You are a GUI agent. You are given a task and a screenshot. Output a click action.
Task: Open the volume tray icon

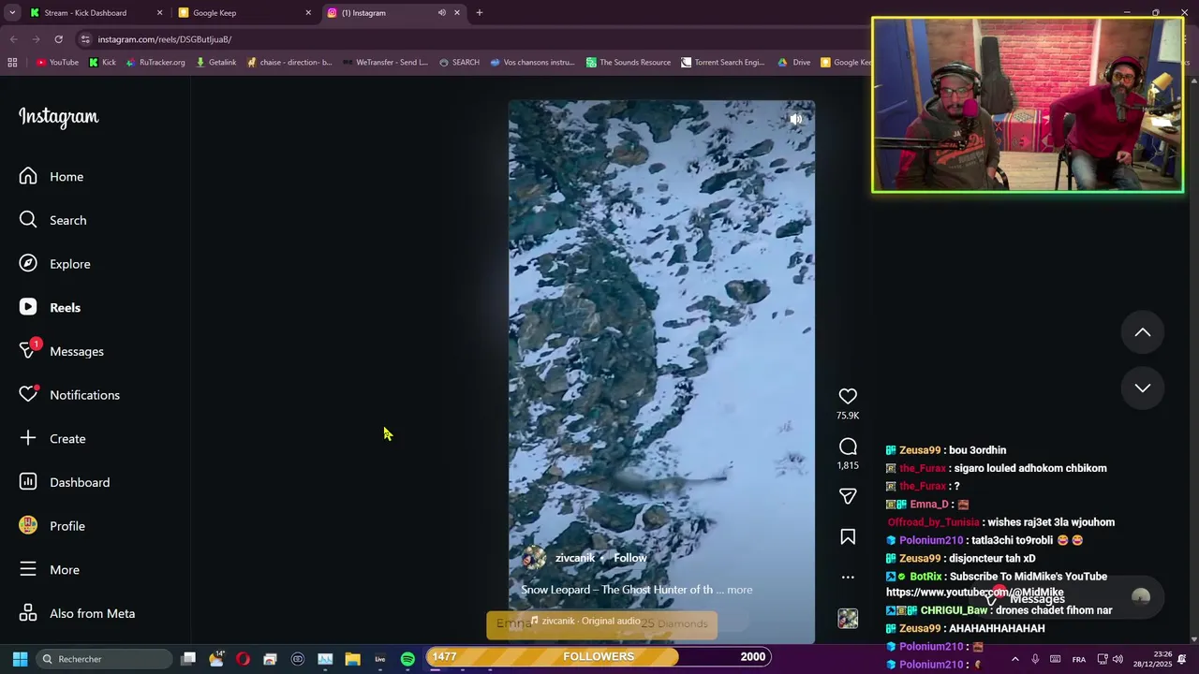(1118, 659)
